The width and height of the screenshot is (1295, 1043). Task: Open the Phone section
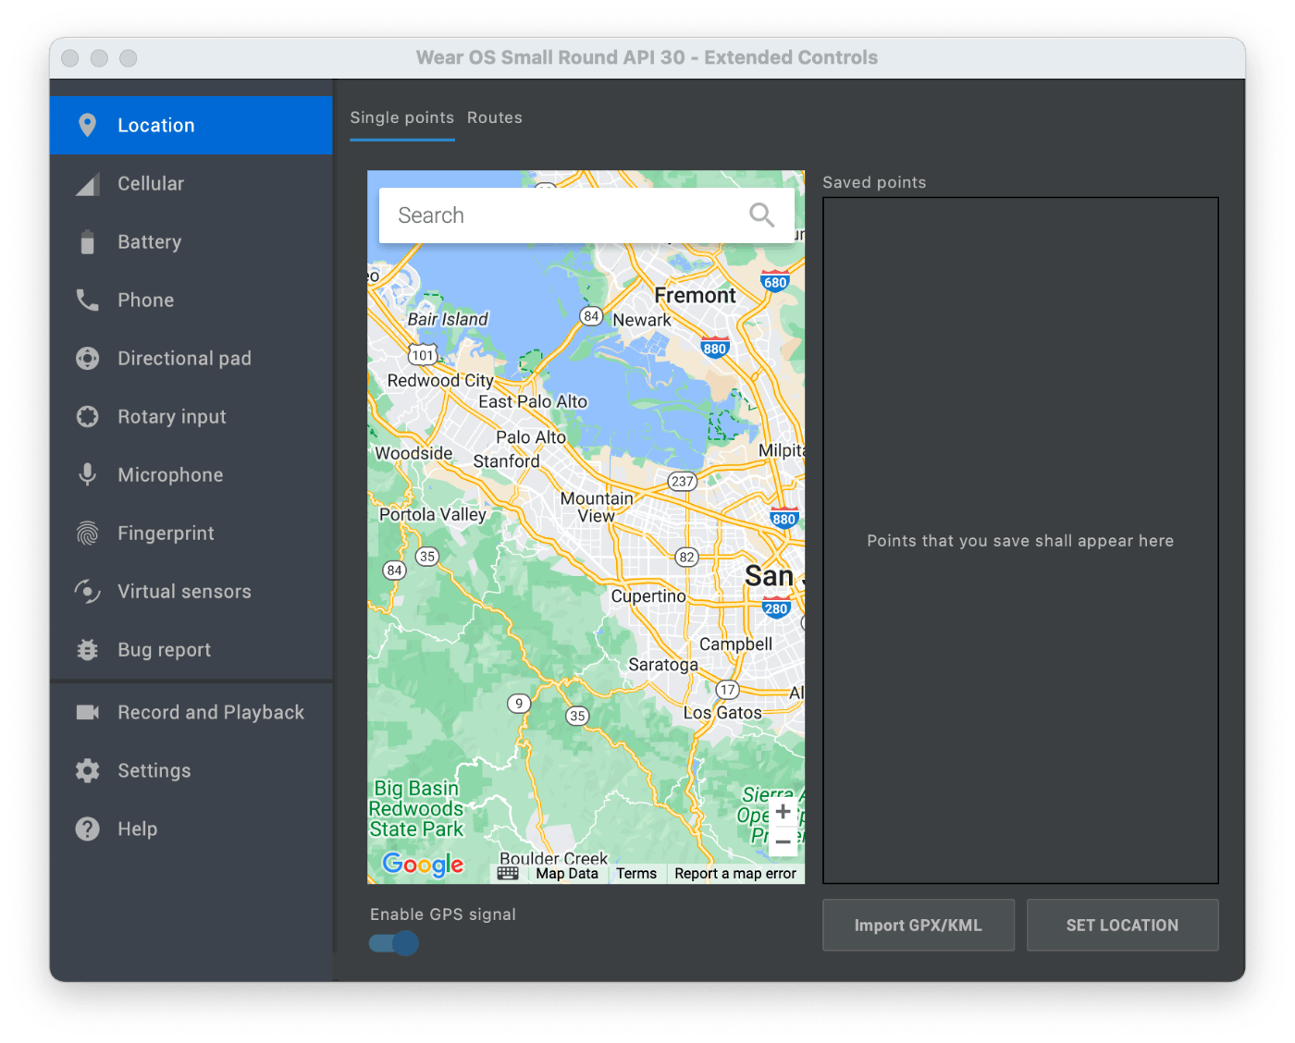click(191, 300)
